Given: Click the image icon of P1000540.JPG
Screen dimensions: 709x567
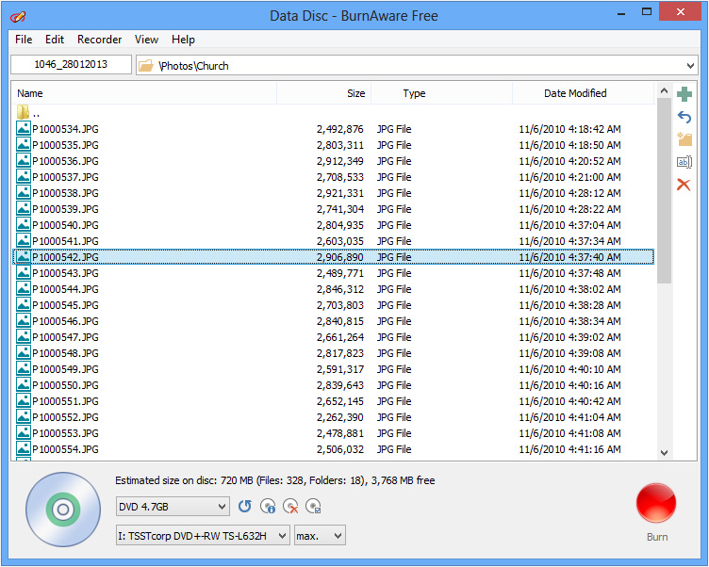Looking at the screenshot, I should (x=23, y=224).
